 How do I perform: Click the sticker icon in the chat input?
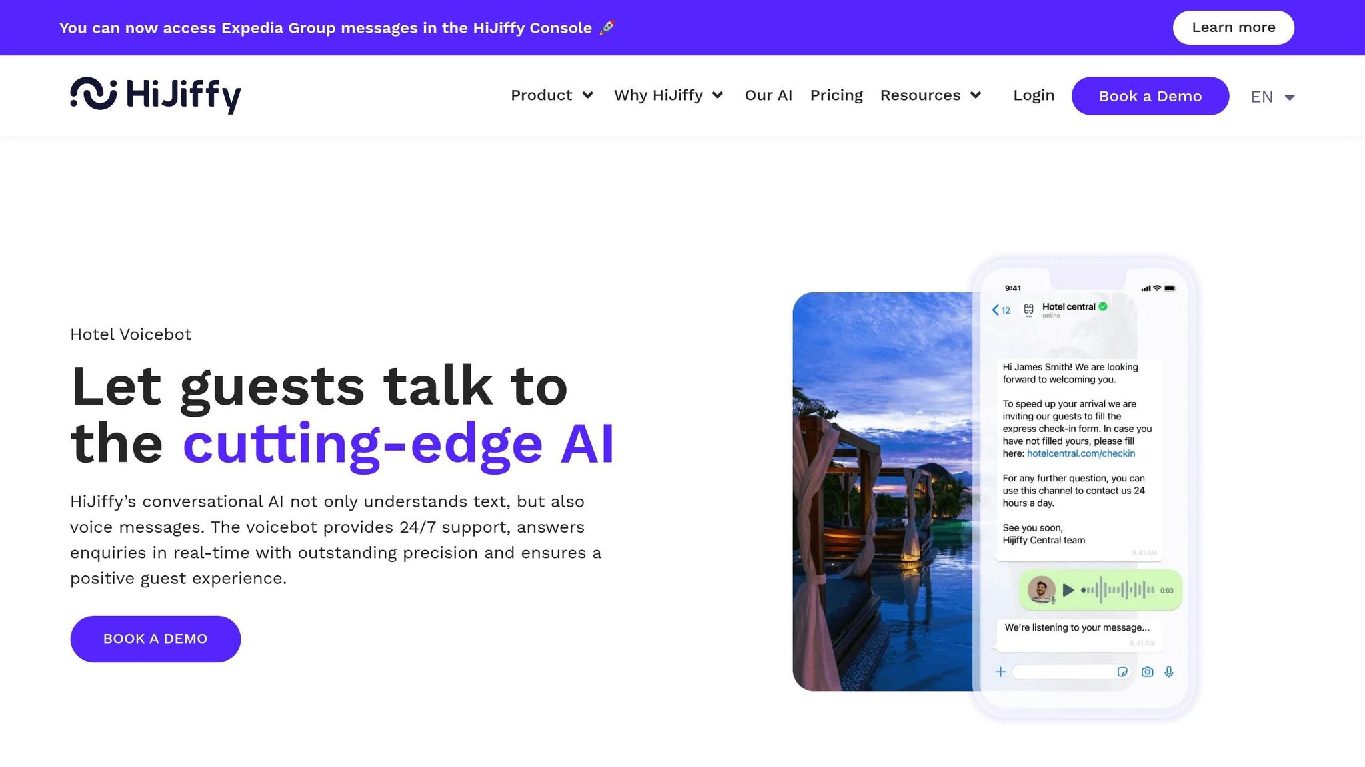click(1122, 672)
